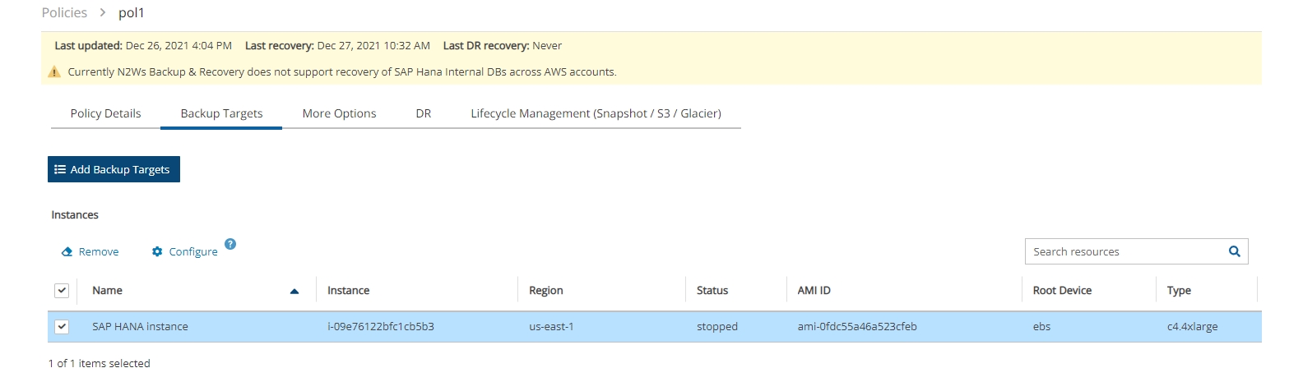1289x391 pixels.
Task: Open the DR tab
Action: pyautogui.click(x=423, y=113)
